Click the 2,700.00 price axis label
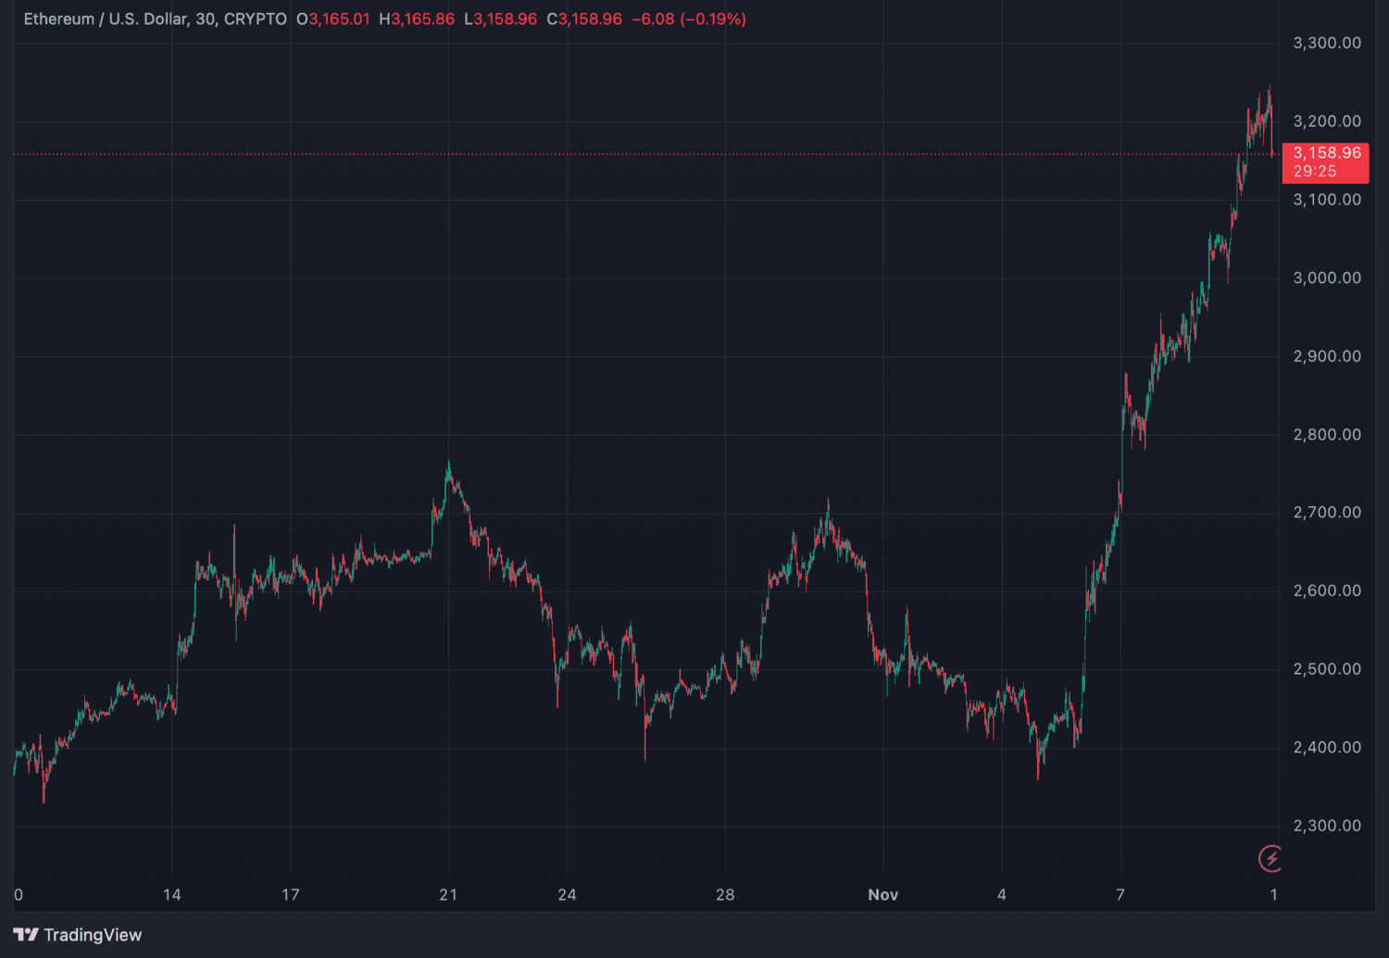The image size is (1389, 958). pos(1327,512)
